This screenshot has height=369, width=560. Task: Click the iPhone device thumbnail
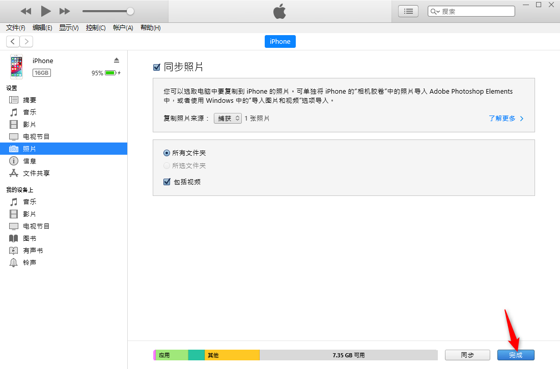pyautogui.click(x=16, y=67)
